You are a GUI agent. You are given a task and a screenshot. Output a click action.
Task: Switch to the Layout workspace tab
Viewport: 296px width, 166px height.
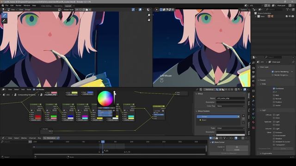[68, 6]
